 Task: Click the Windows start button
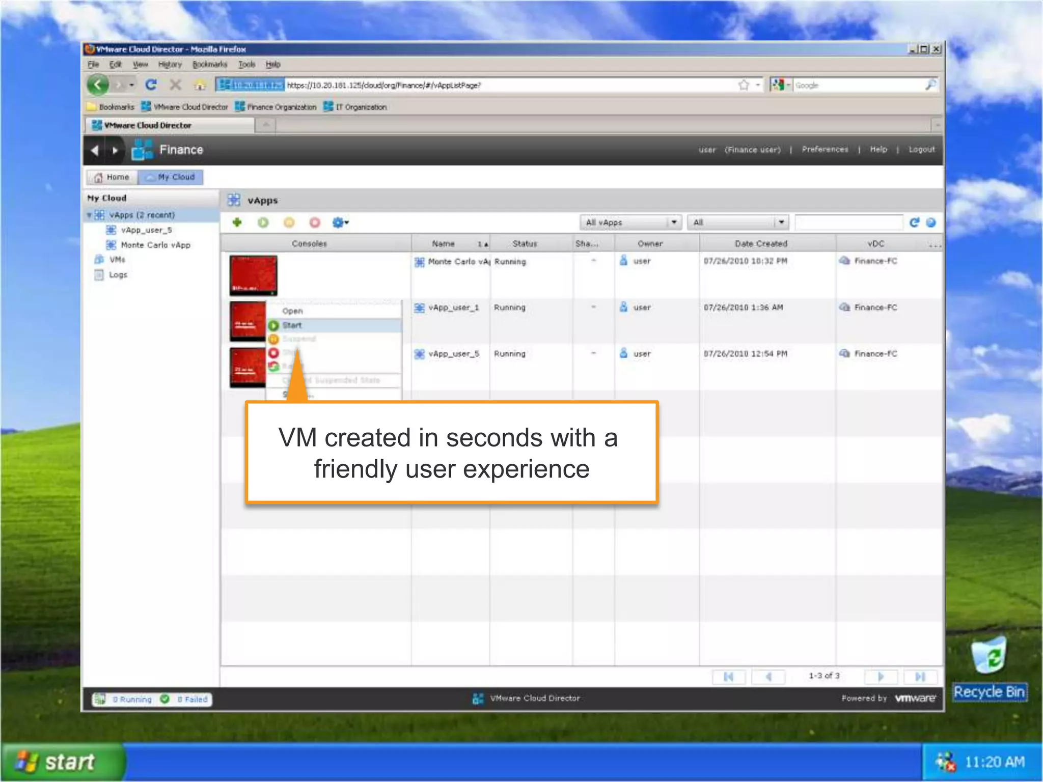pos(62,762)
